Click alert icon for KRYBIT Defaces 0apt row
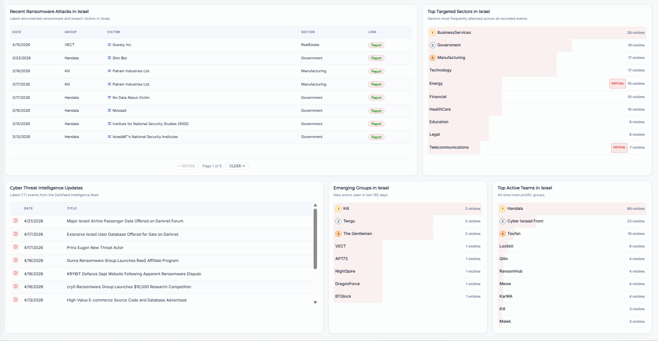658x341 pixels. click(x=16, y=273)
